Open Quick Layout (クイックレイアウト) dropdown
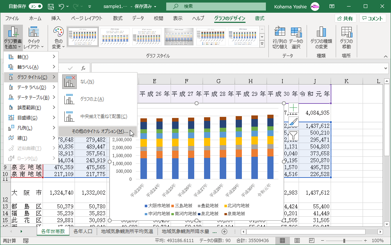Screen dimensions: 391x245 click(x=33, y=37)
